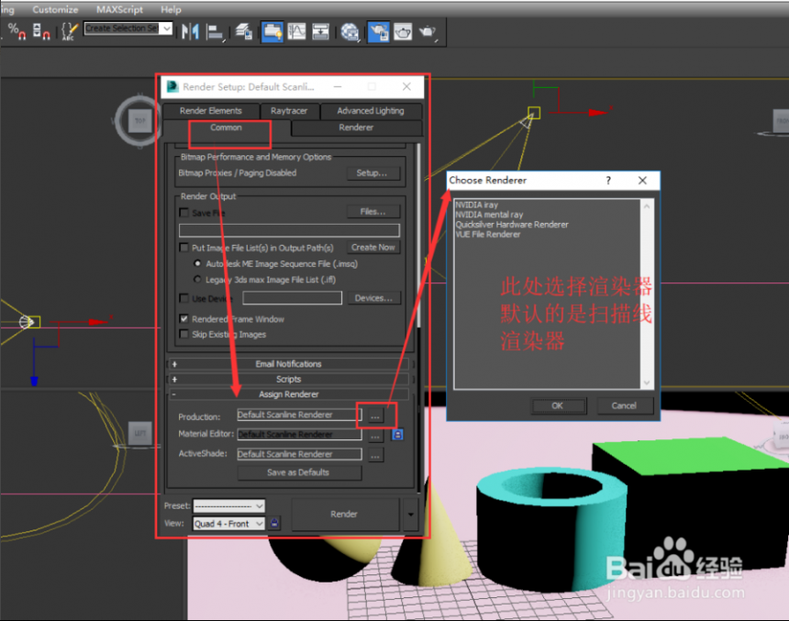The width and height of the screenshot is (789, 621).
Task: Click the Render Output file path field
Action: point(289,230)
